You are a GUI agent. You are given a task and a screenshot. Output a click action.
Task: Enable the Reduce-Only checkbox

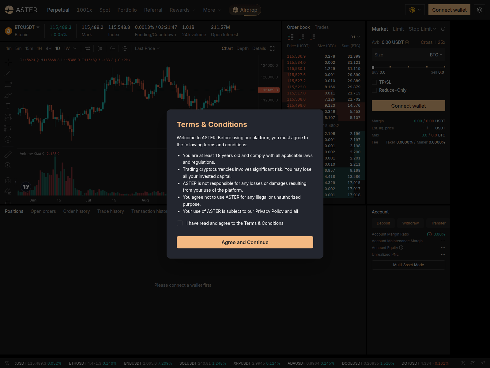tap(374, 90)
